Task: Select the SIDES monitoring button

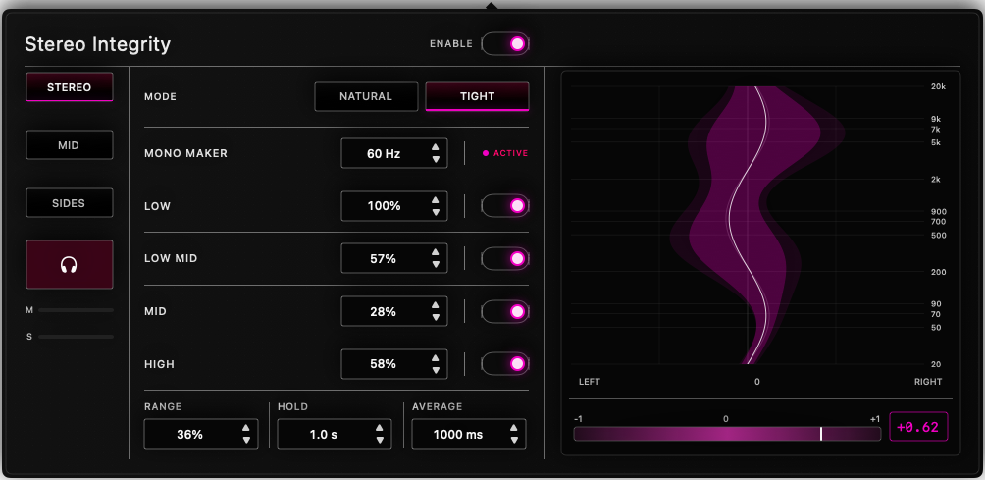Action: click(x=69, y=203)
